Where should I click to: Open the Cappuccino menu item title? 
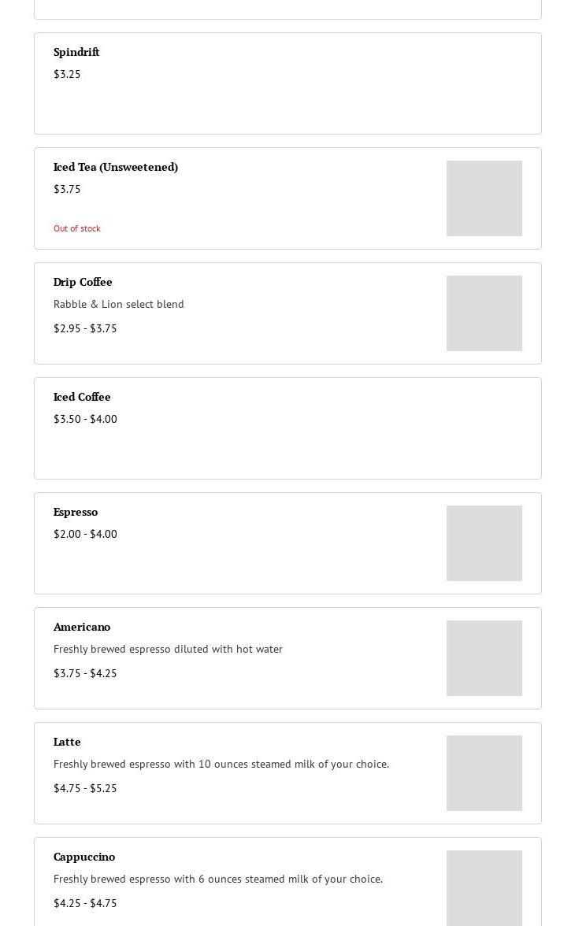(x=84, y=857)
